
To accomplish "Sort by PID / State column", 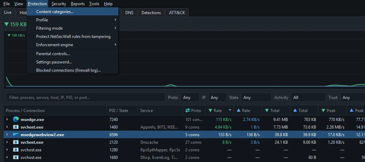I will click(123, 111).
